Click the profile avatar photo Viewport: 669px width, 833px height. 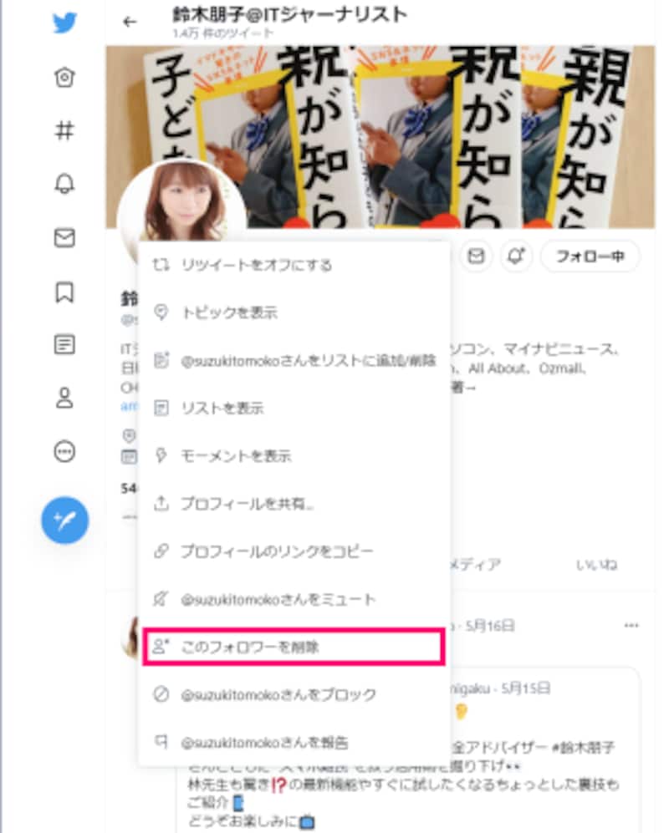(x=182, y=201)
